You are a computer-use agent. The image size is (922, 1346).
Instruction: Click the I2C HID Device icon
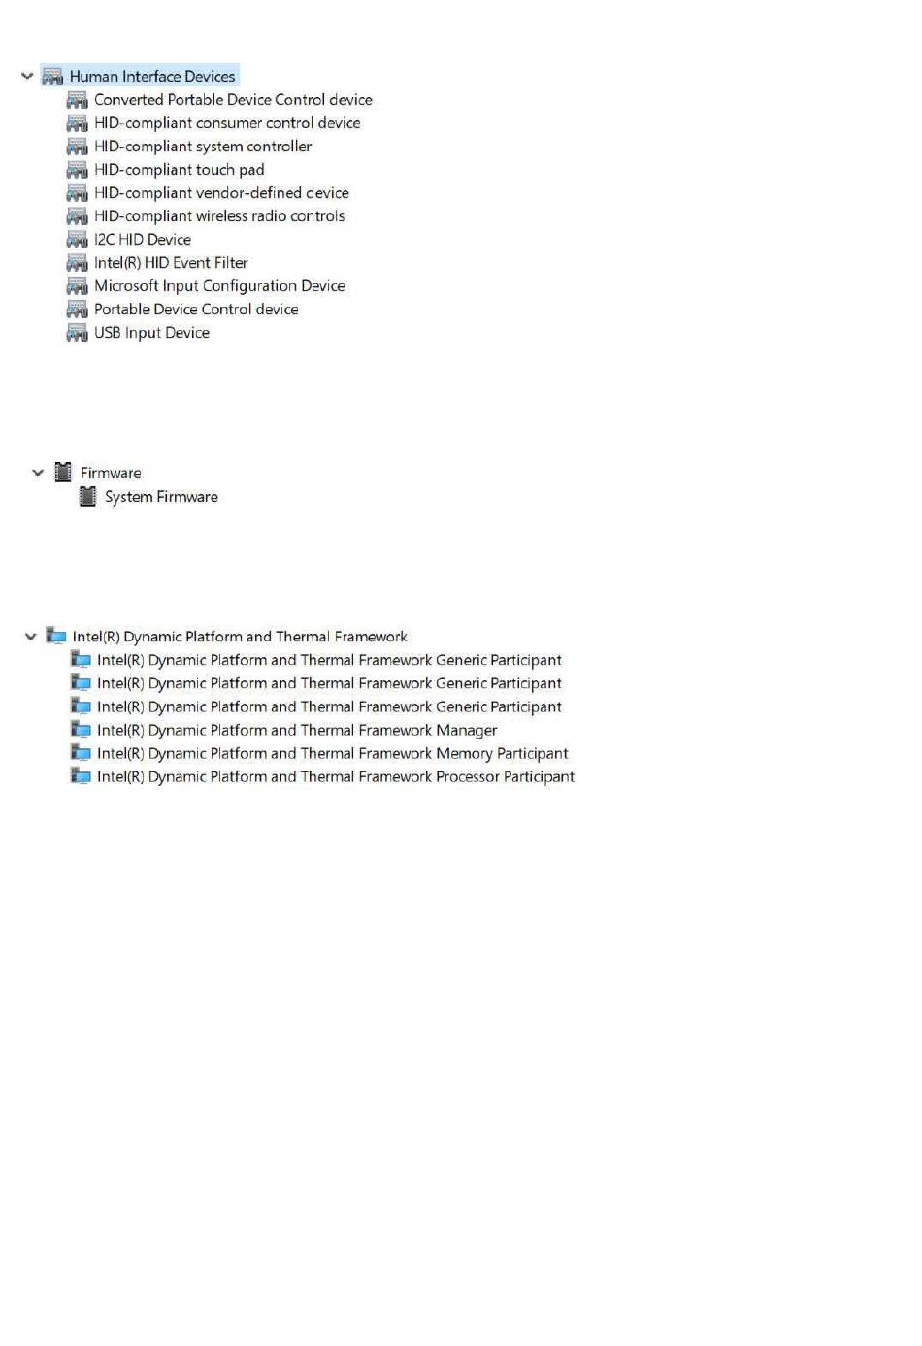78,240
